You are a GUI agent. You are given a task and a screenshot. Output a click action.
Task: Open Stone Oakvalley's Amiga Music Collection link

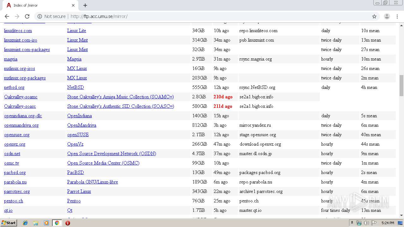[121, 97]
